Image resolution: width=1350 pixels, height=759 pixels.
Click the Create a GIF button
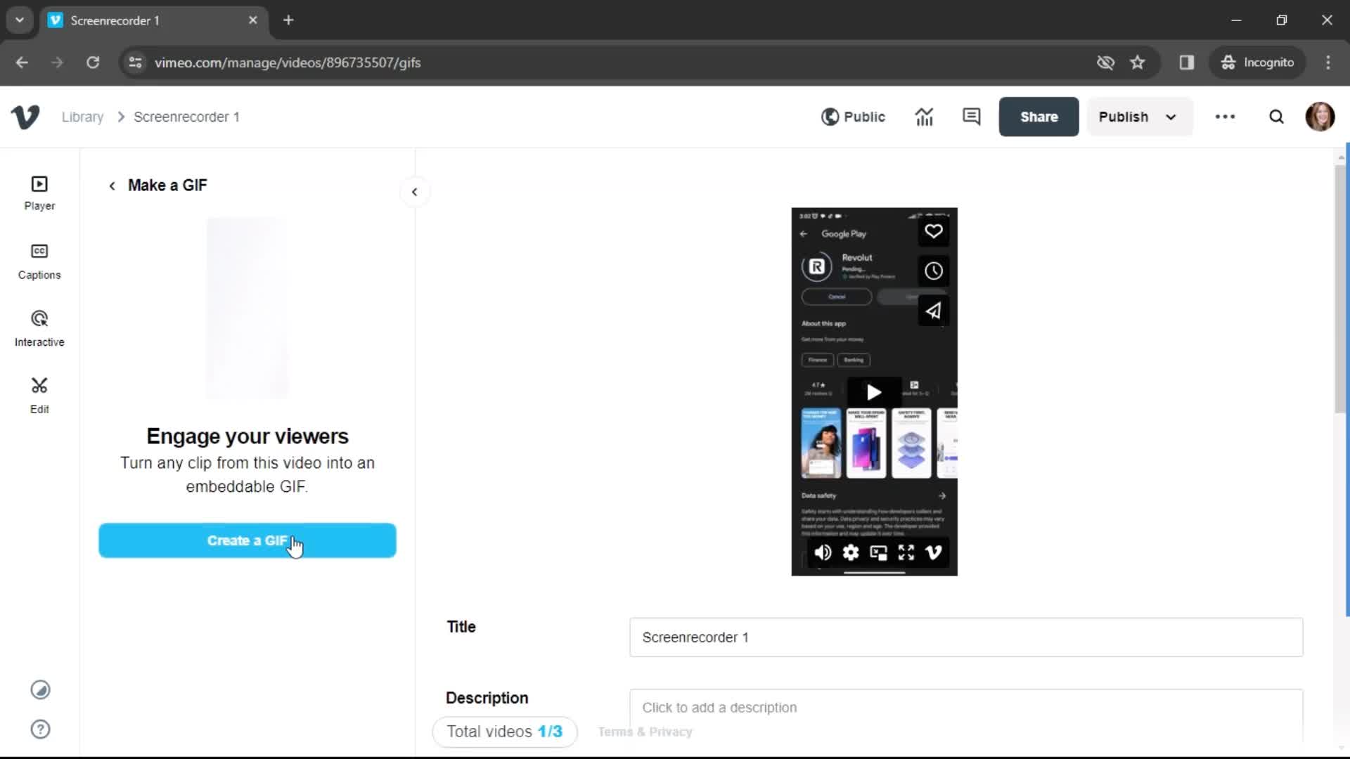[x=247, y=540]
